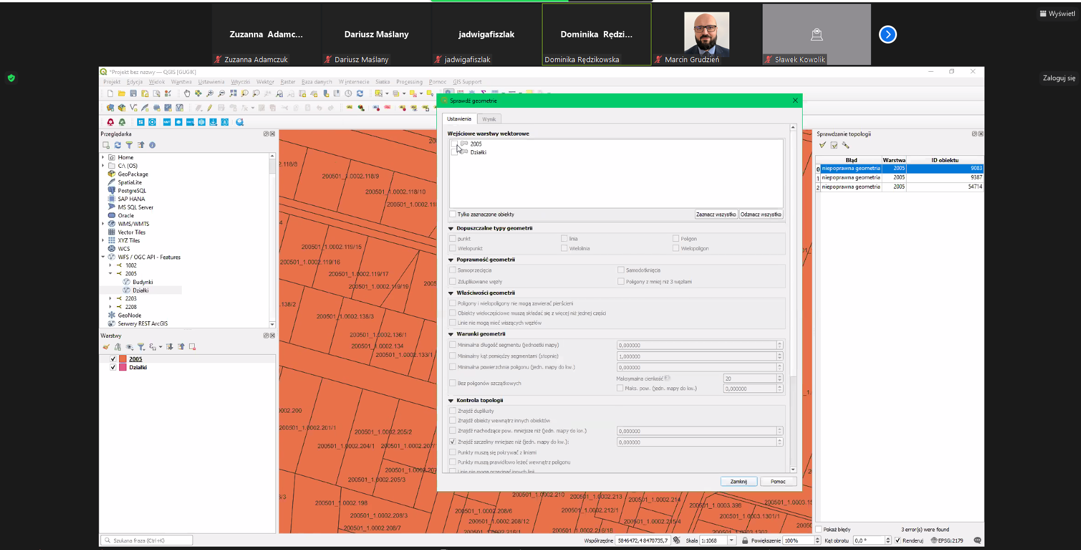
Task: Click the Validate All checkmark in topology panel
Action: 822,145
